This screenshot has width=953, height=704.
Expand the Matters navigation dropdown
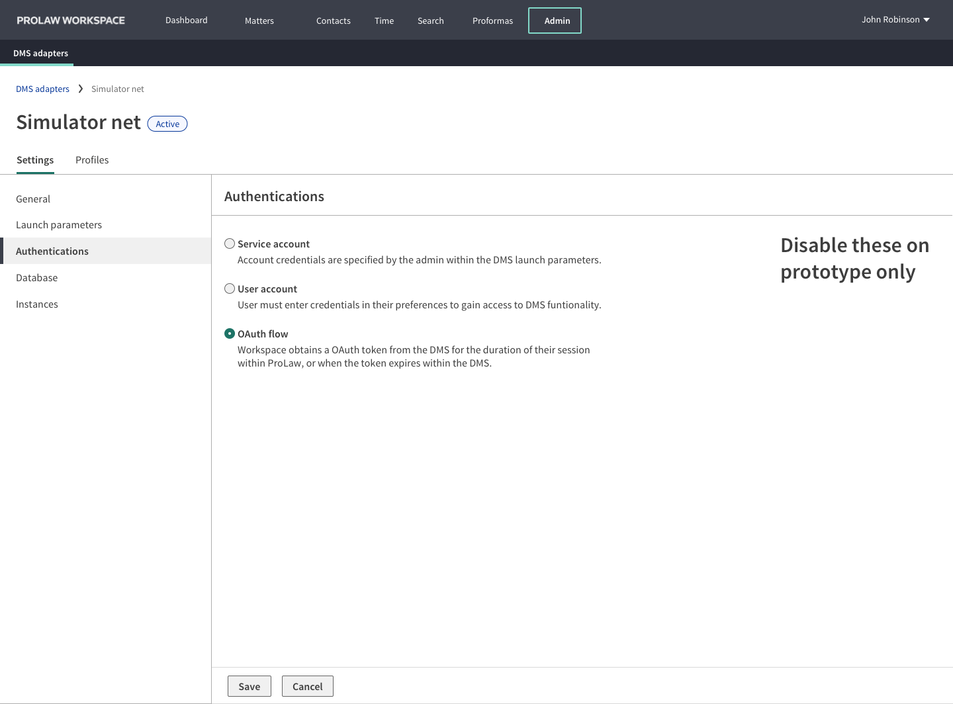point(259,21)
